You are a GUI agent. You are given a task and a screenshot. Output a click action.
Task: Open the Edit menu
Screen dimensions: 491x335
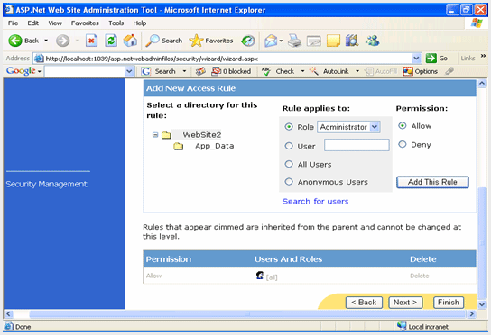pyautogui.click(x=32, y=23)
